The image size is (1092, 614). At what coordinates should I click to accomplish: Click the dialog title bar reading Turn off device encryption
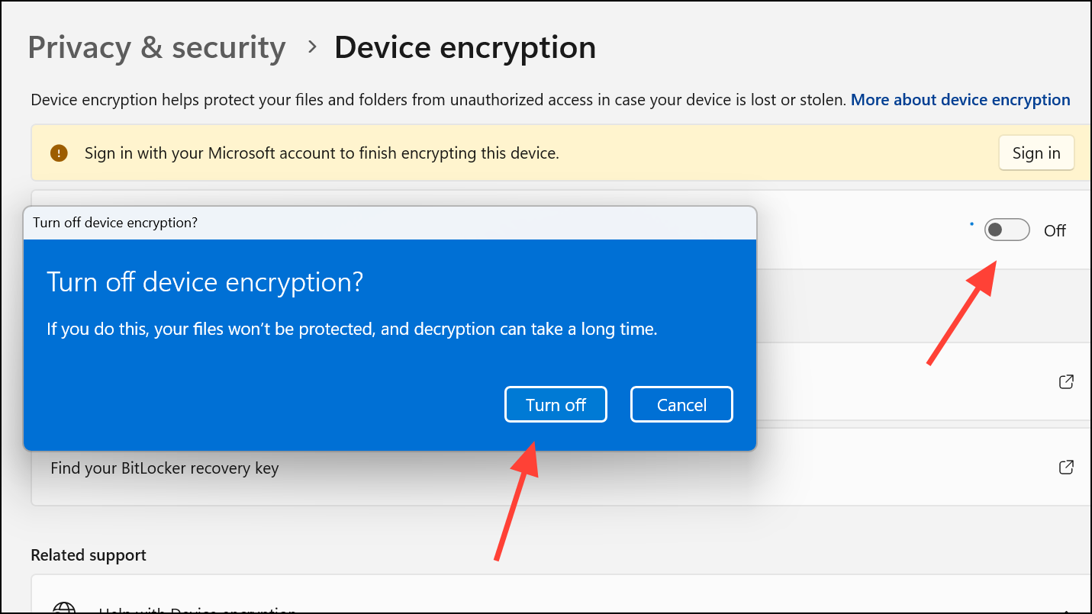116,222
